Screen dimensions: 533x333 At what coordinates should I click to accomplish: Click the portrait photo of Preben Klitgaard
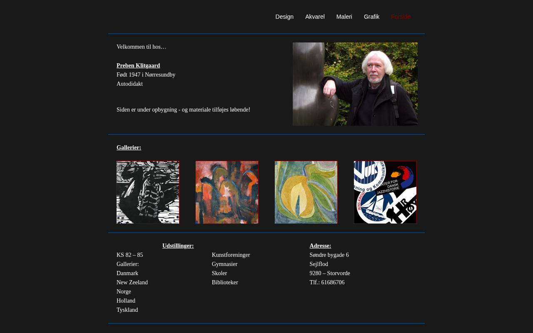[x=355, y=84]
